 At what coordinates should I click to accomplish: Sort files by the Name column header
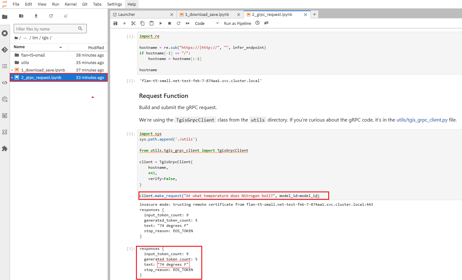[19, 47]
